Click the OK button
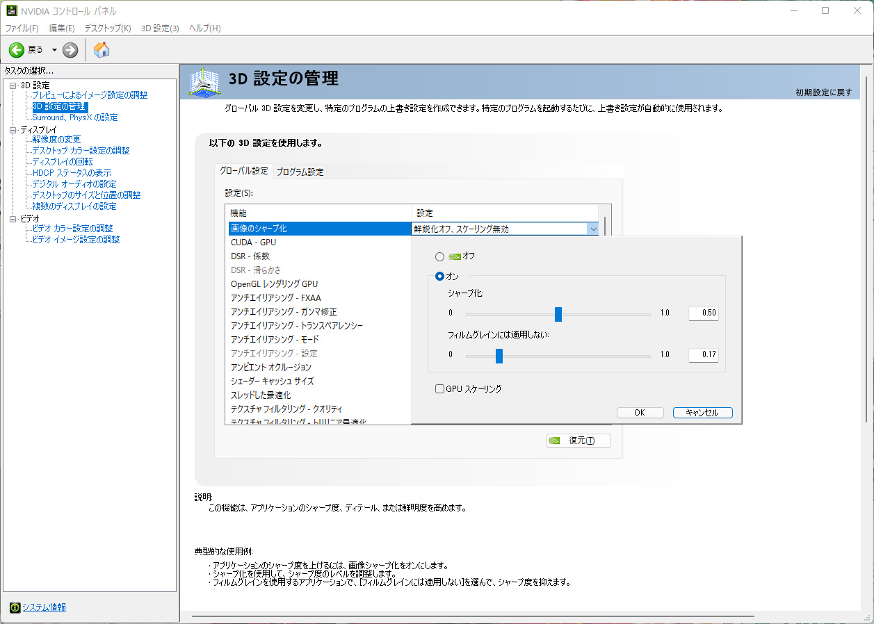 [640, 413]
